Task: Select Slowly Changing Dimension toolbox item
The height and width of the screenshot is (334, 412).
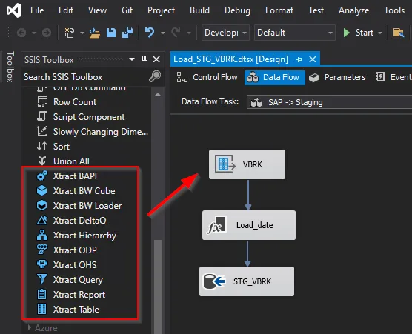Action: tap(100, 132)
